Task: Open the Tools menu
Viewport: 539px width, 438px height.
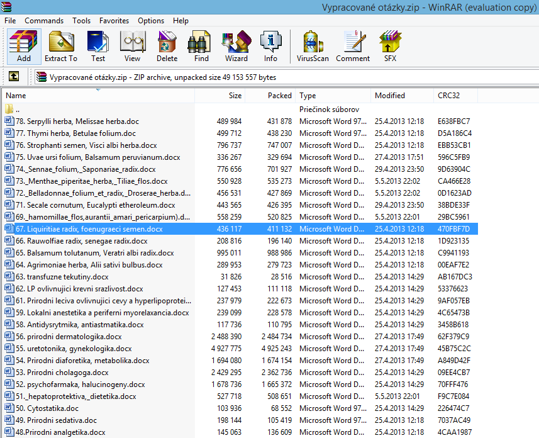Action: click(82, 21)
